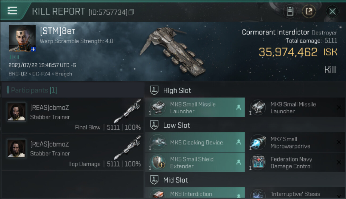Toggle the person marker on the first MK9 Small Missile Launcher
The height and width of the screenshot is (199, 346).
(238, 107)
